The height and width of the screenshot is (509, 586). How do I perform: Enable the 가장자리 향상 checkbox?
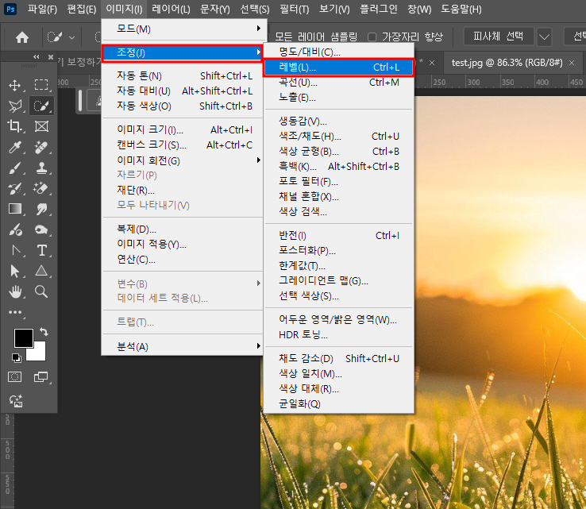[372, 37]
